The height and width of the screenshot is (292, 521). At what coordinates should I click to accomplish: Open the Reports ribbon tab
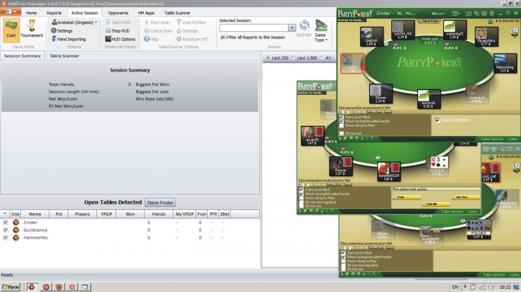pyautogui.click(x=54, y=13)
